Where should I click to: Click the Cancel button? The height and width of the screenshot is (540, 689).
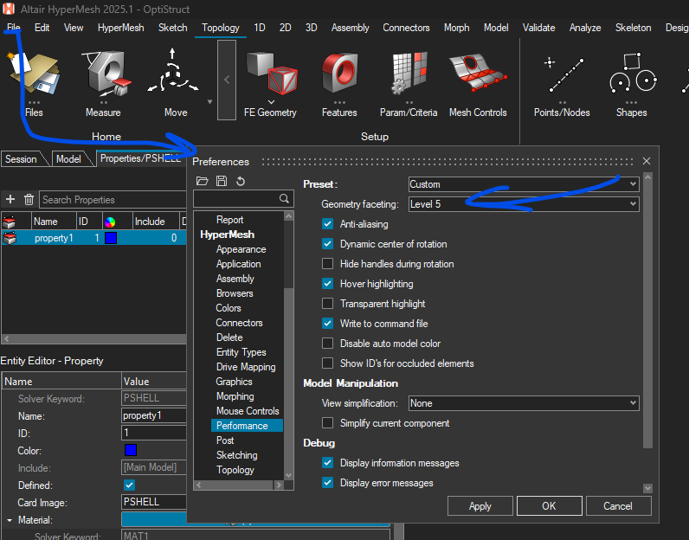pyautogui.click(x=618, y=506)
